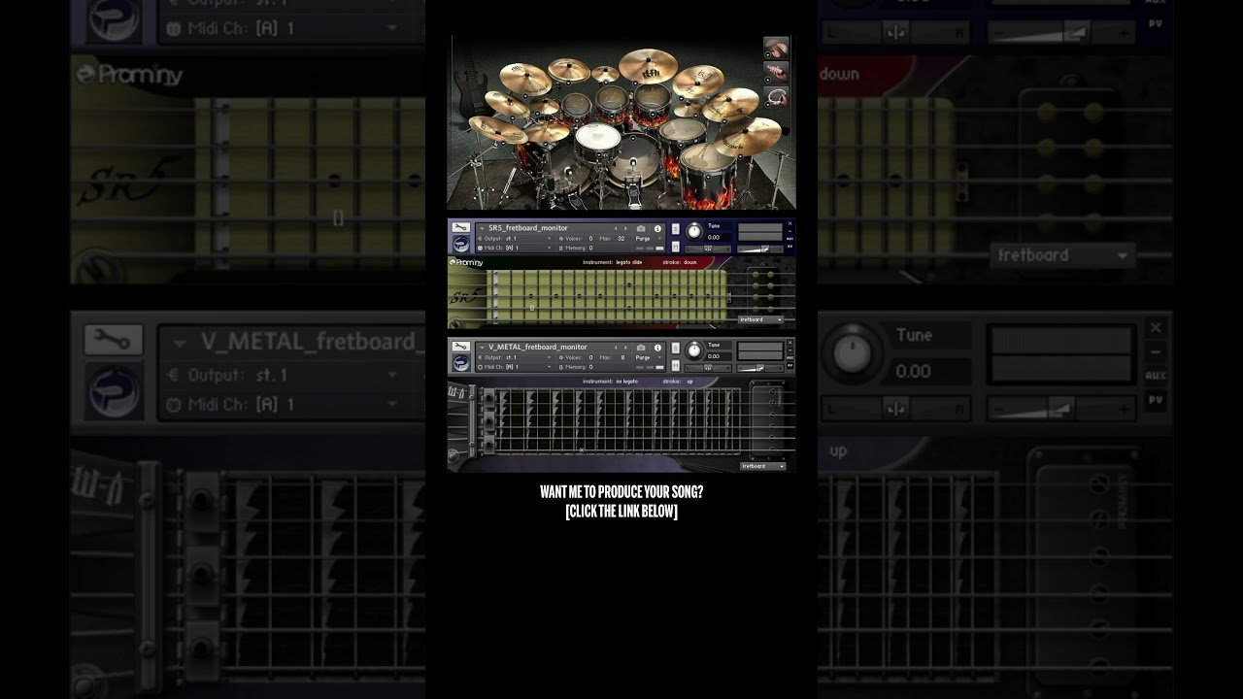The image size is (1243, 699).
Task: Click Tune value 0.00 on V_METAL instrument
Action: (714, 356)
